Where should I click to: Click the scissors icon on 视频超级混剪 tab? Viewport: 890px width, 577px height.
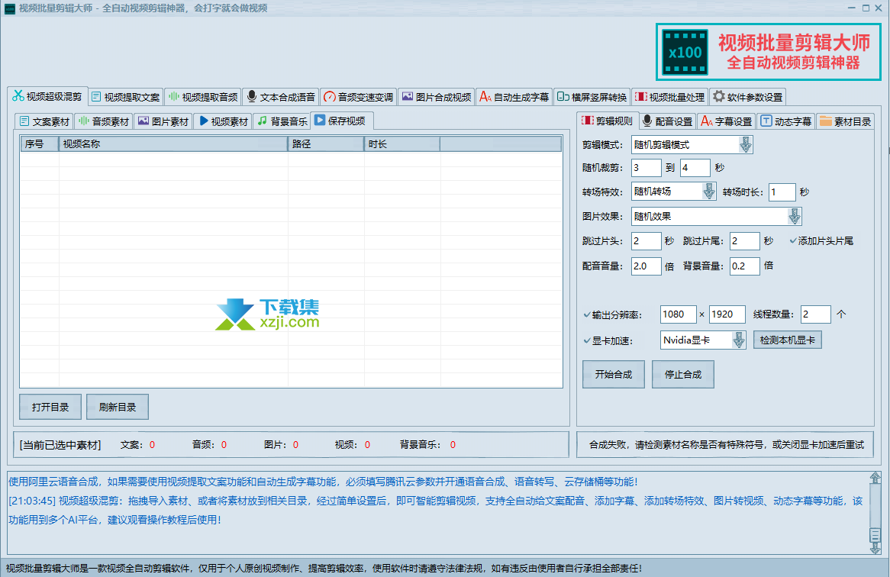click(18, 96)
